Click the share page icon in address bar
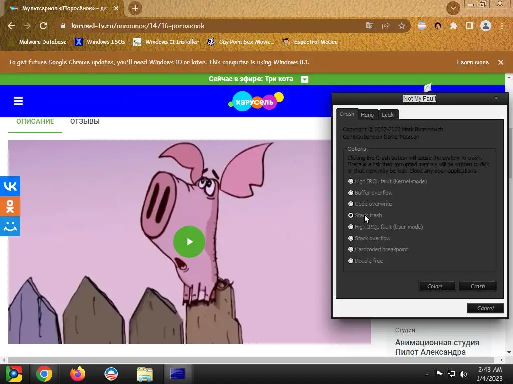513x384 pixels. click(x=386, y=26)
